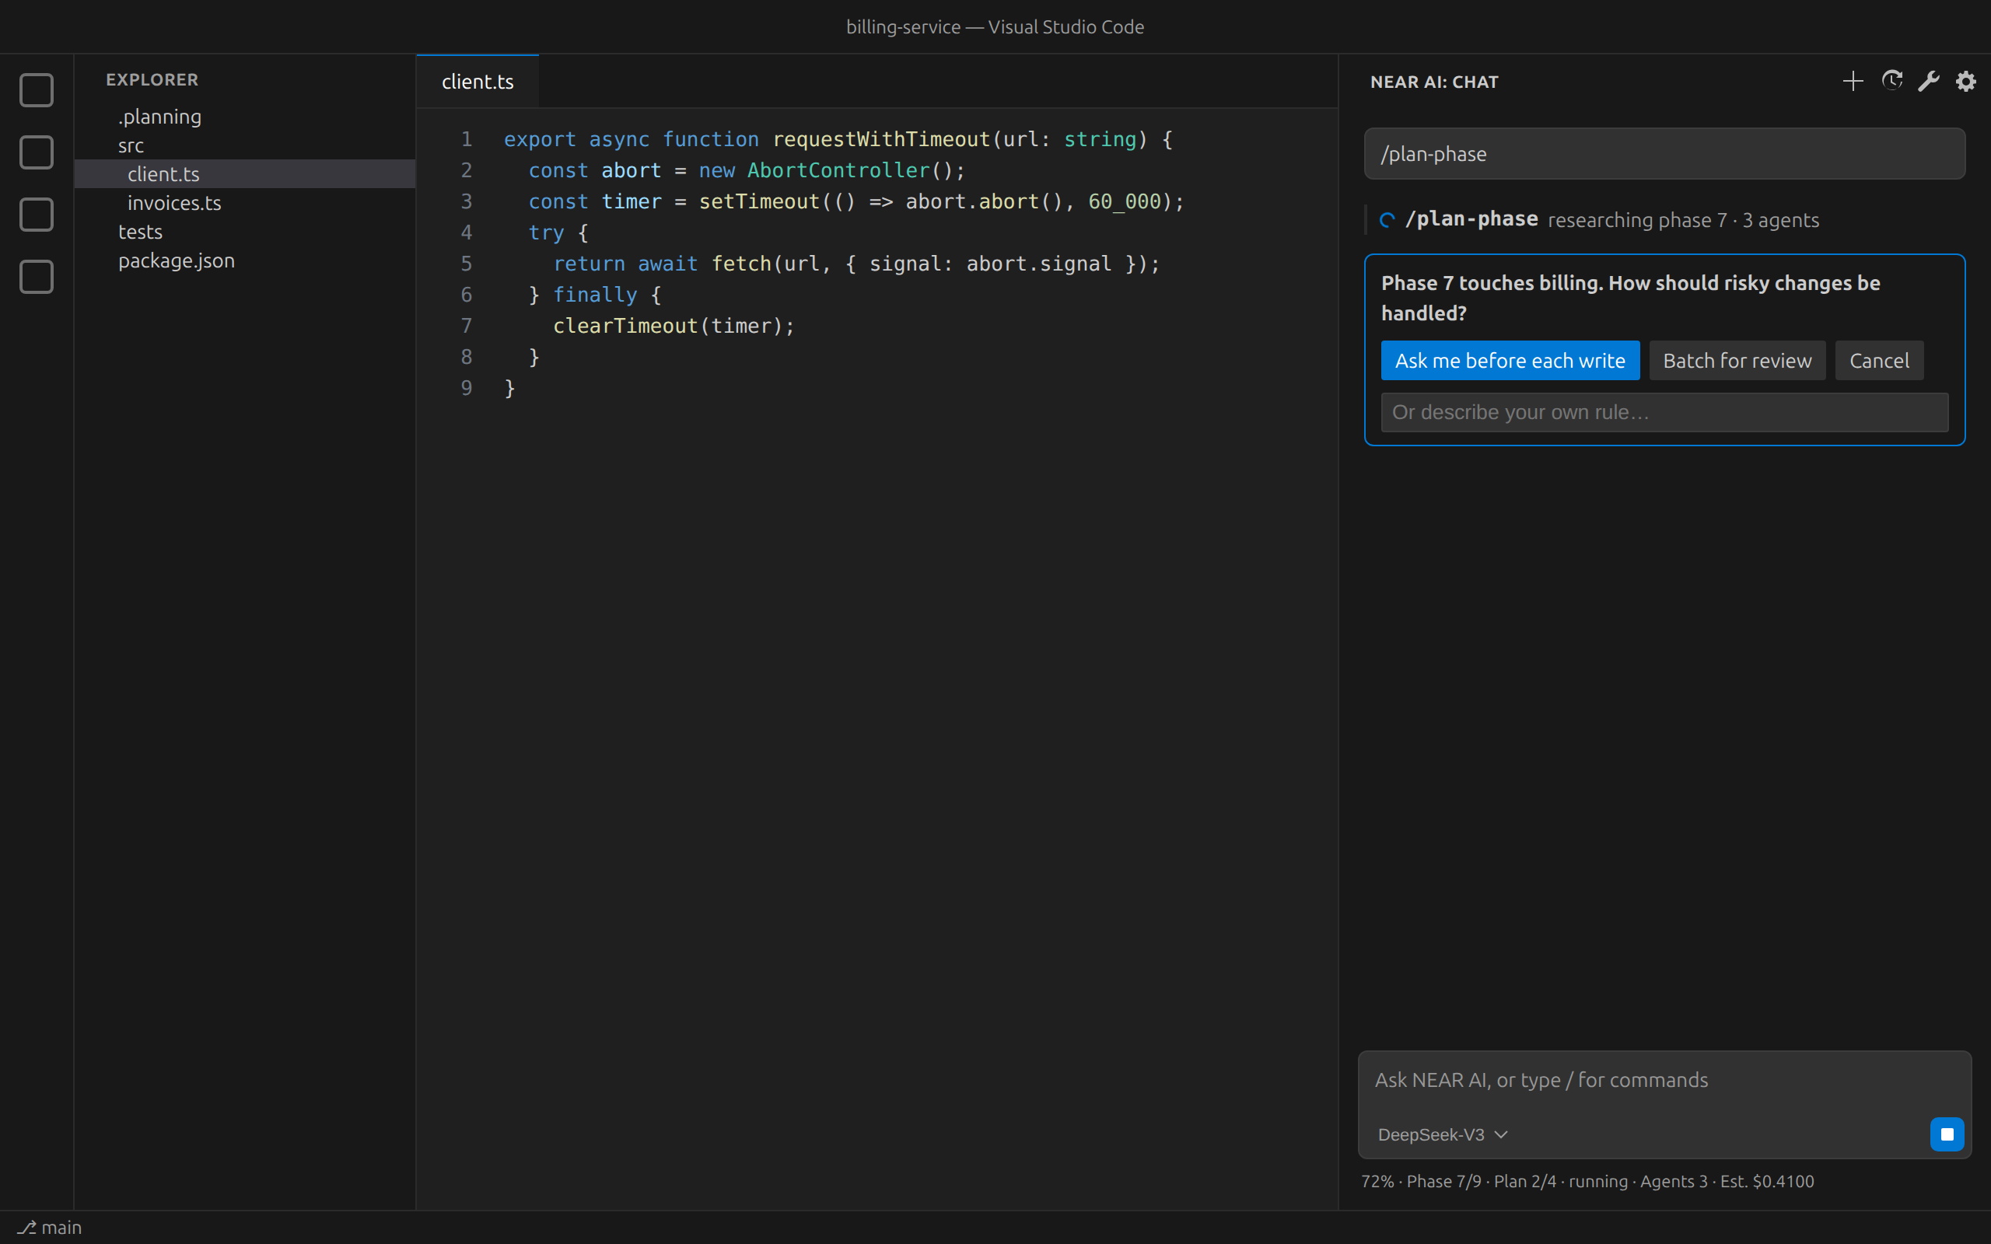Click 'clearTimeout(timer);' on line 7
1991x1244 pixels.
674,326
